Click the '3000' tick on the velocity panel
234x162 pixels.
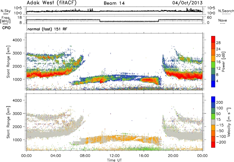coord(17,113)
